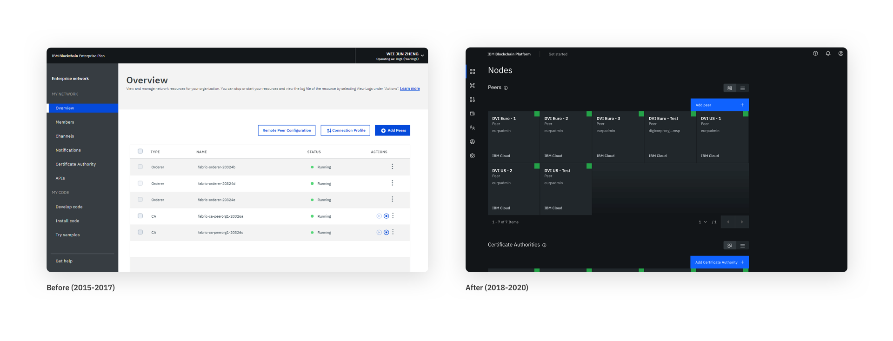
Task: Open the DVI US - 1 peer tile
Action: pos(722,137)
